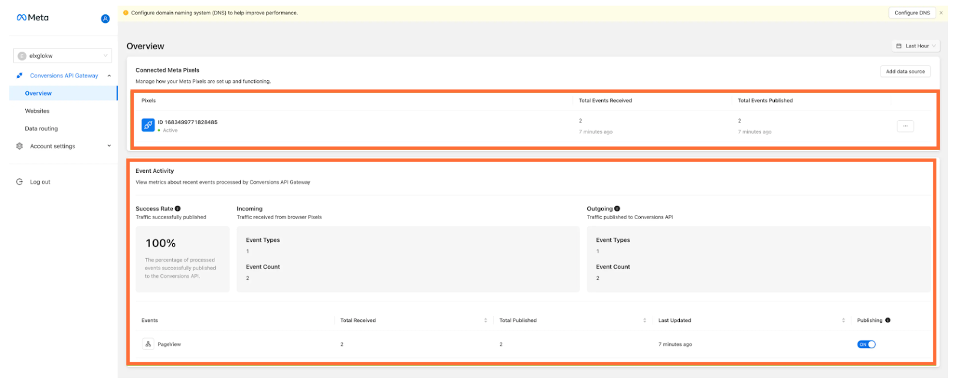The width and height of the screenshot is (961, 392).
Task: Open the Account settings label in sidebar
Action: [x=53, y=146]
